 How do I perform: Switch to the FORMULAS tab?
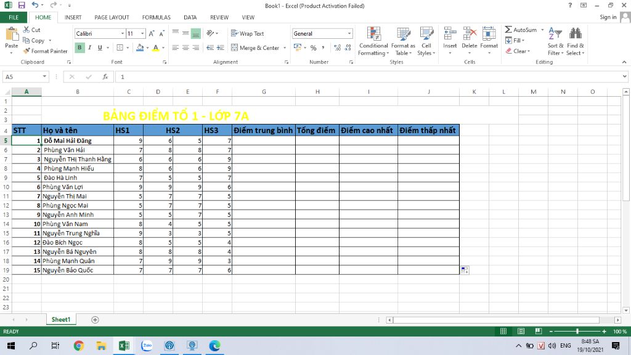[156, 17]
